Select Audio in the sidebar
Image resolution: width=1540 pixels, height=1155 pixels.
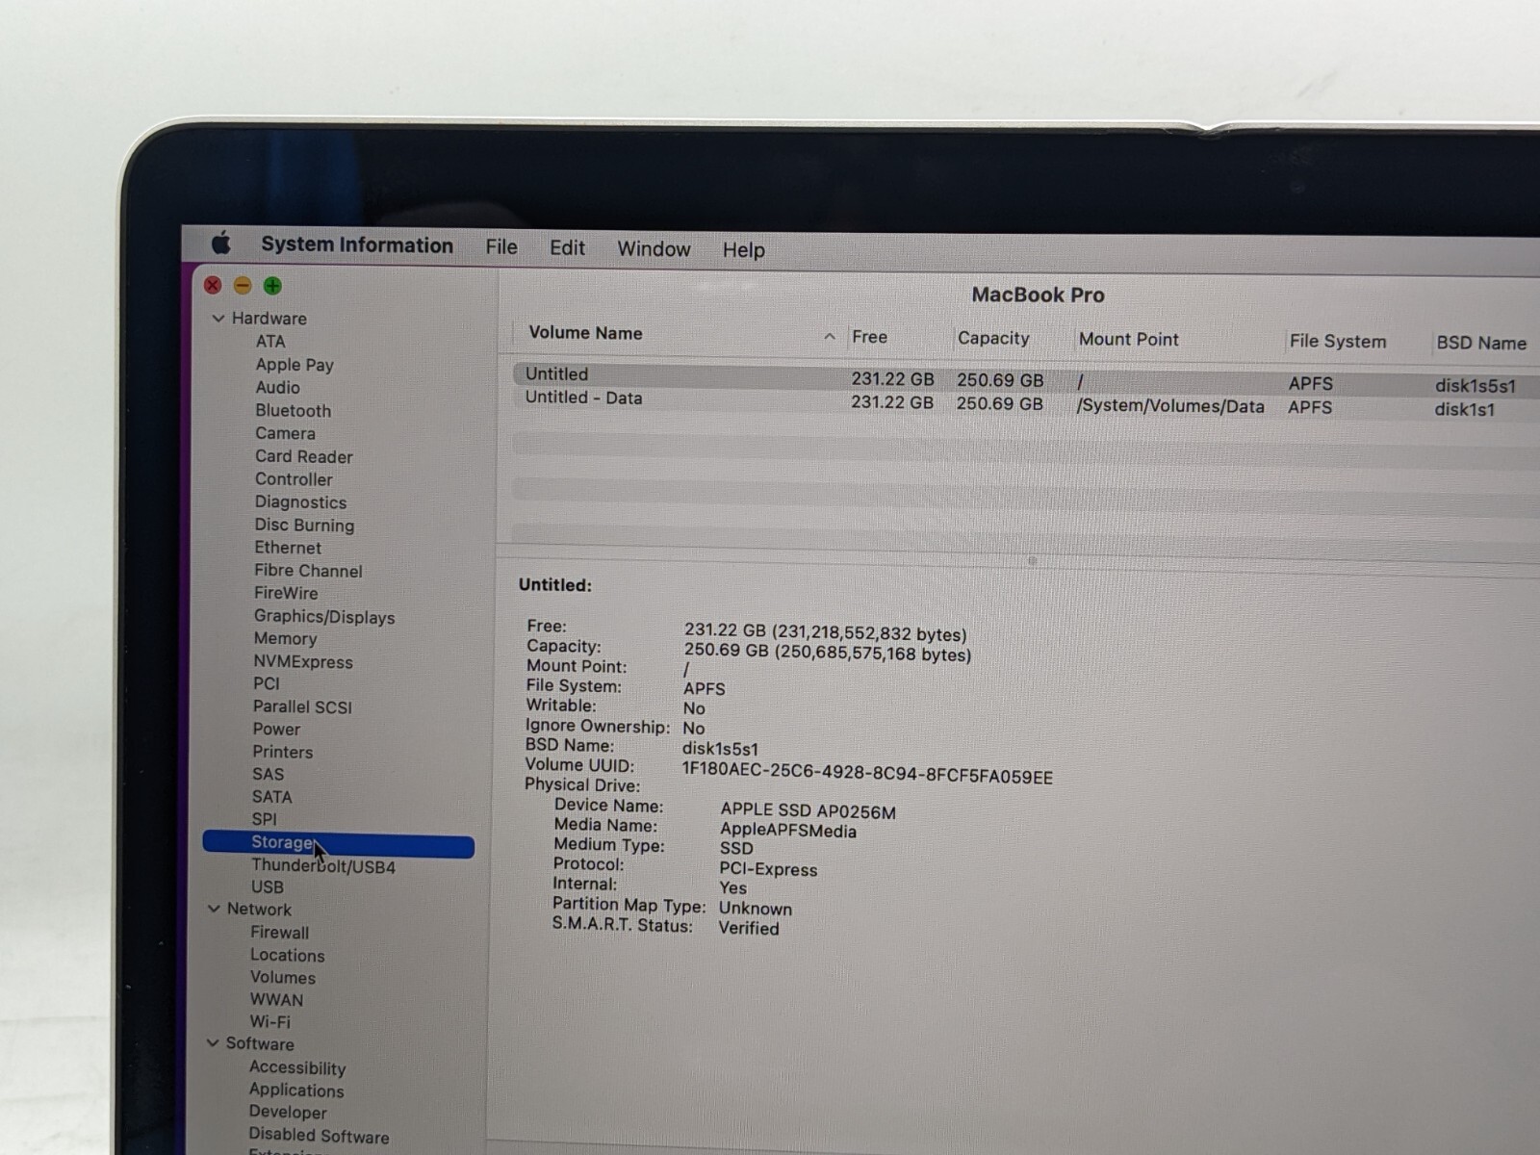277,388
